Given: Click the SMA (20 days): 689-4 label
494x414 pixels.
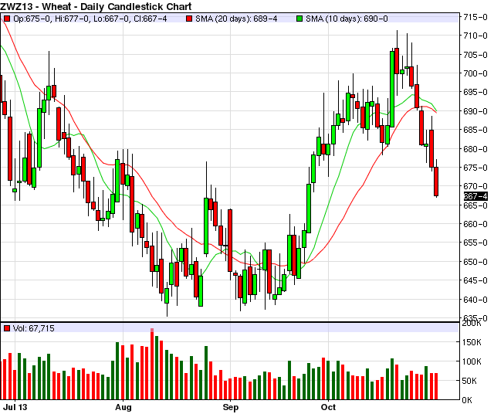Looking at the screenshot, I should (236, 19).
